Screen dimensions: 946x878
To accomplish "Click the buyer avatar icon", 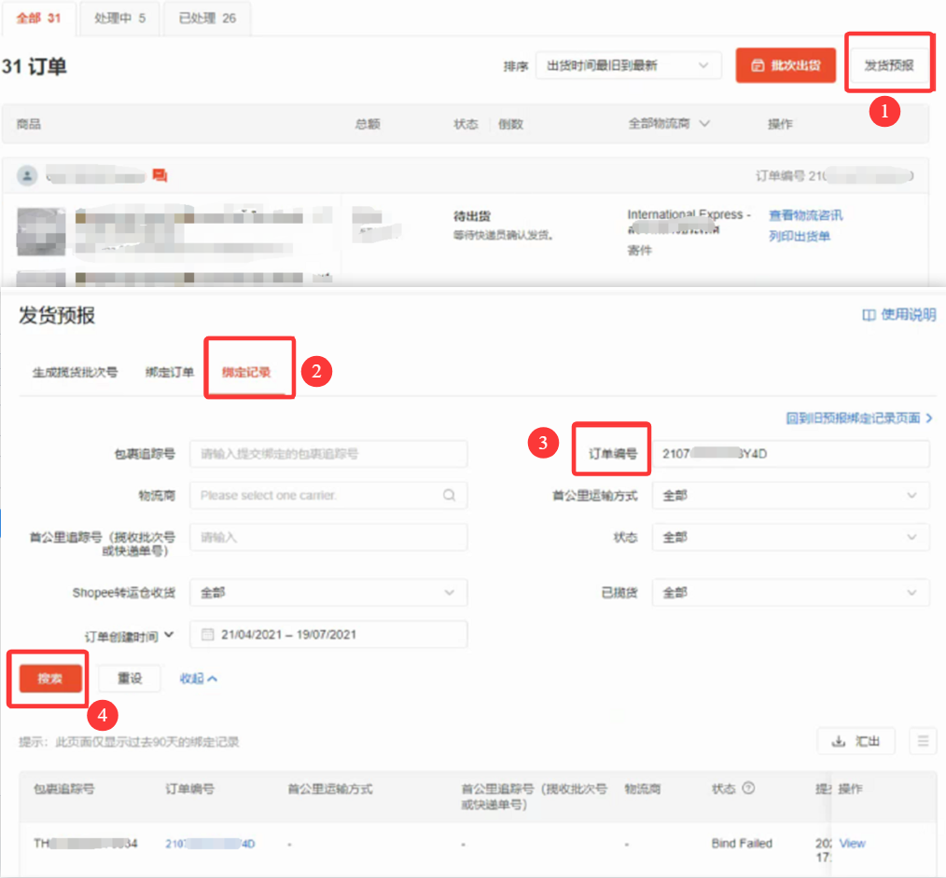I will pyautogui.click(x=27, y=175).
